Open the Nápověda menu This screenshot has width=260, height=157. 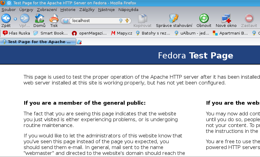(128, 10)
